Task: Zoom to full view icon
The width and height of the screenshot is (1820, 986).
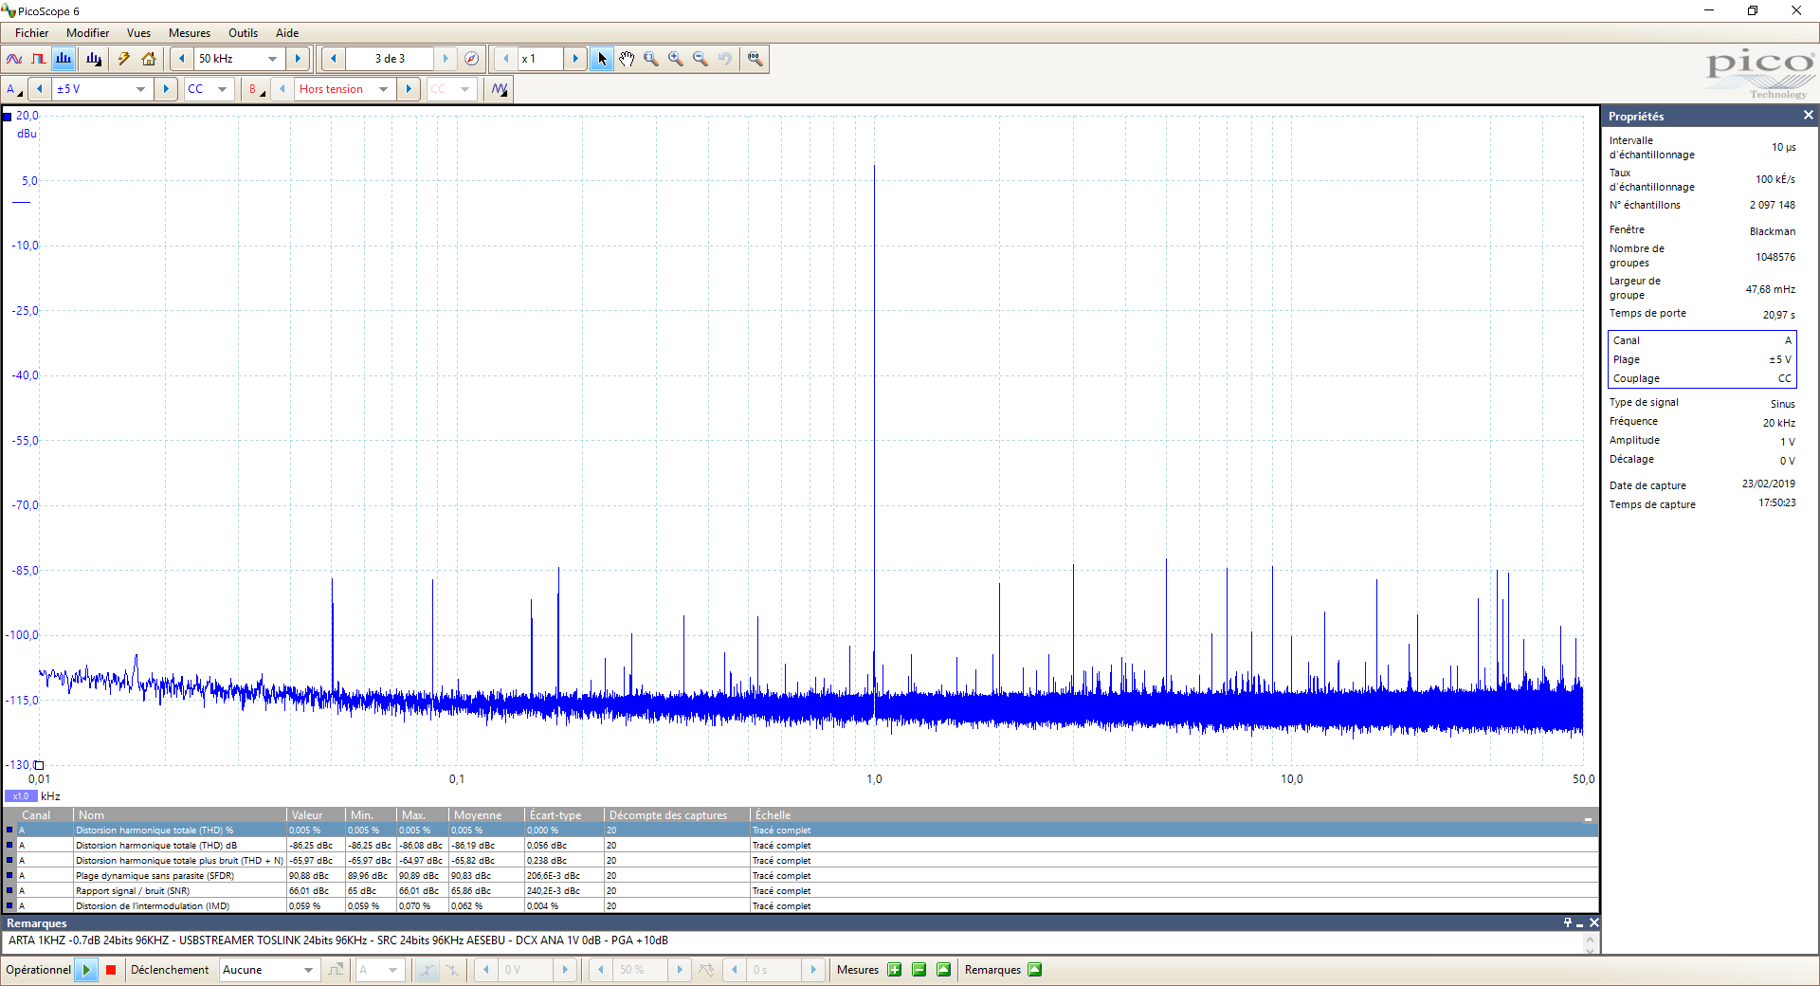Action: 755,59
